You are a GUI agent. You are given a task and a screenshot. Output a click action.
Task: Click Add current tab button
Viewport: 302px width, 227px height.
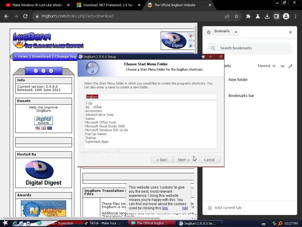(x=224, y=208)
